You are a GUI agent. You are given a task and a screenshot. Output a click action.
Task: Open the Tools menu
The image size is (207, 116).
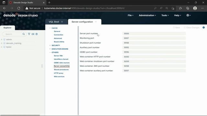coord(165,15)
